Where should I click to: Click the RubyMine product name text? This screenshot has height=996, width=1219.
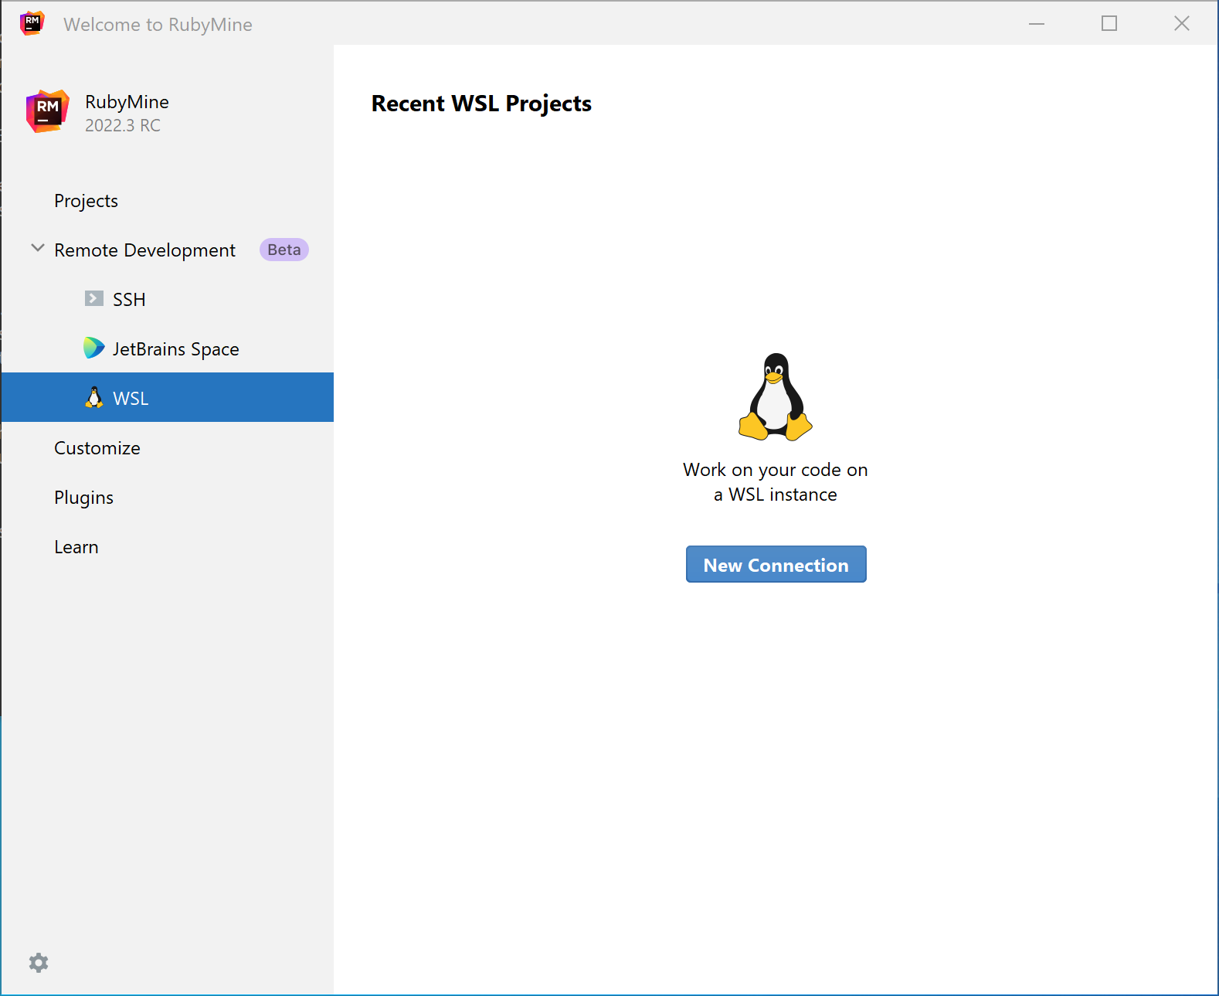[x=127, y=102]
